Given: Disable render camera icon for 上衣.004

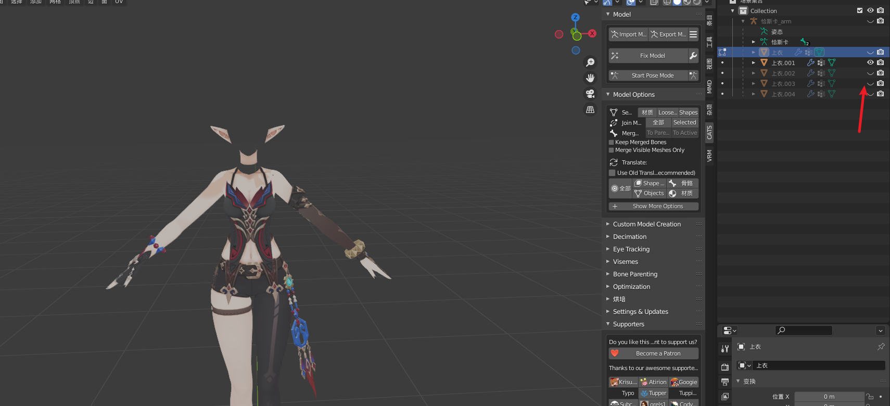Looking at the screenshot, I should coord(881,94).
